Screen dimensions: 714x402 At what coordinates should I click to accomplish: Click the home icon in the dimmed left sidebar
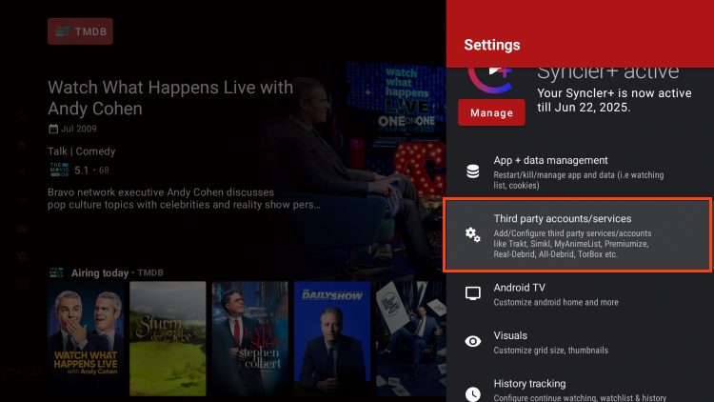tap(22, 144)
